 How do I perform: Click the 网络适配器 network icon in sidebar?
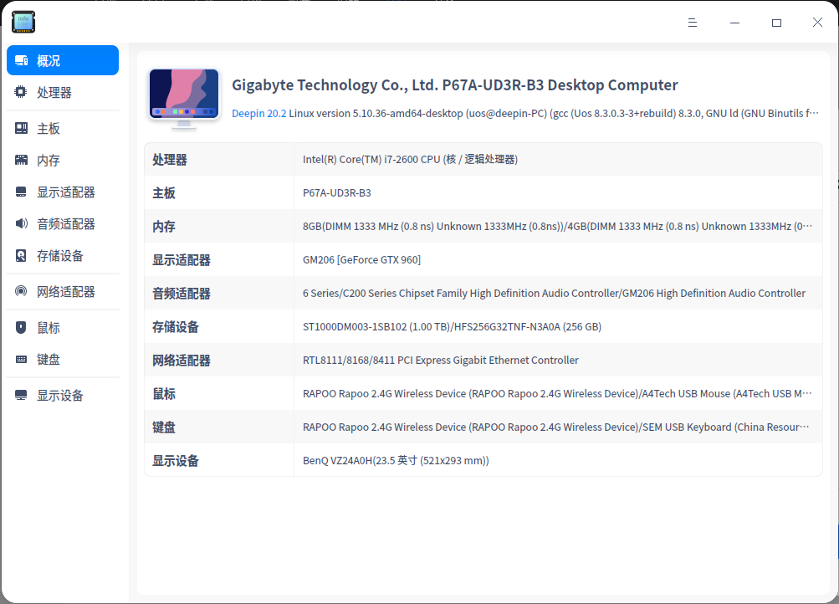click(21, 292)
